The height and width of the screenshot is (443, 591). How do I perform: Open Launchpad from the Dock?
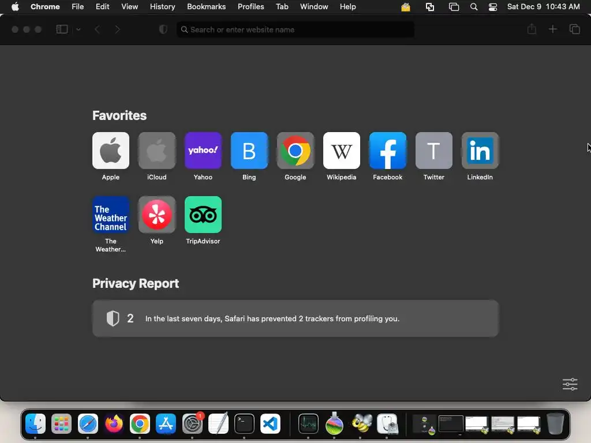[x=61, y=424]
